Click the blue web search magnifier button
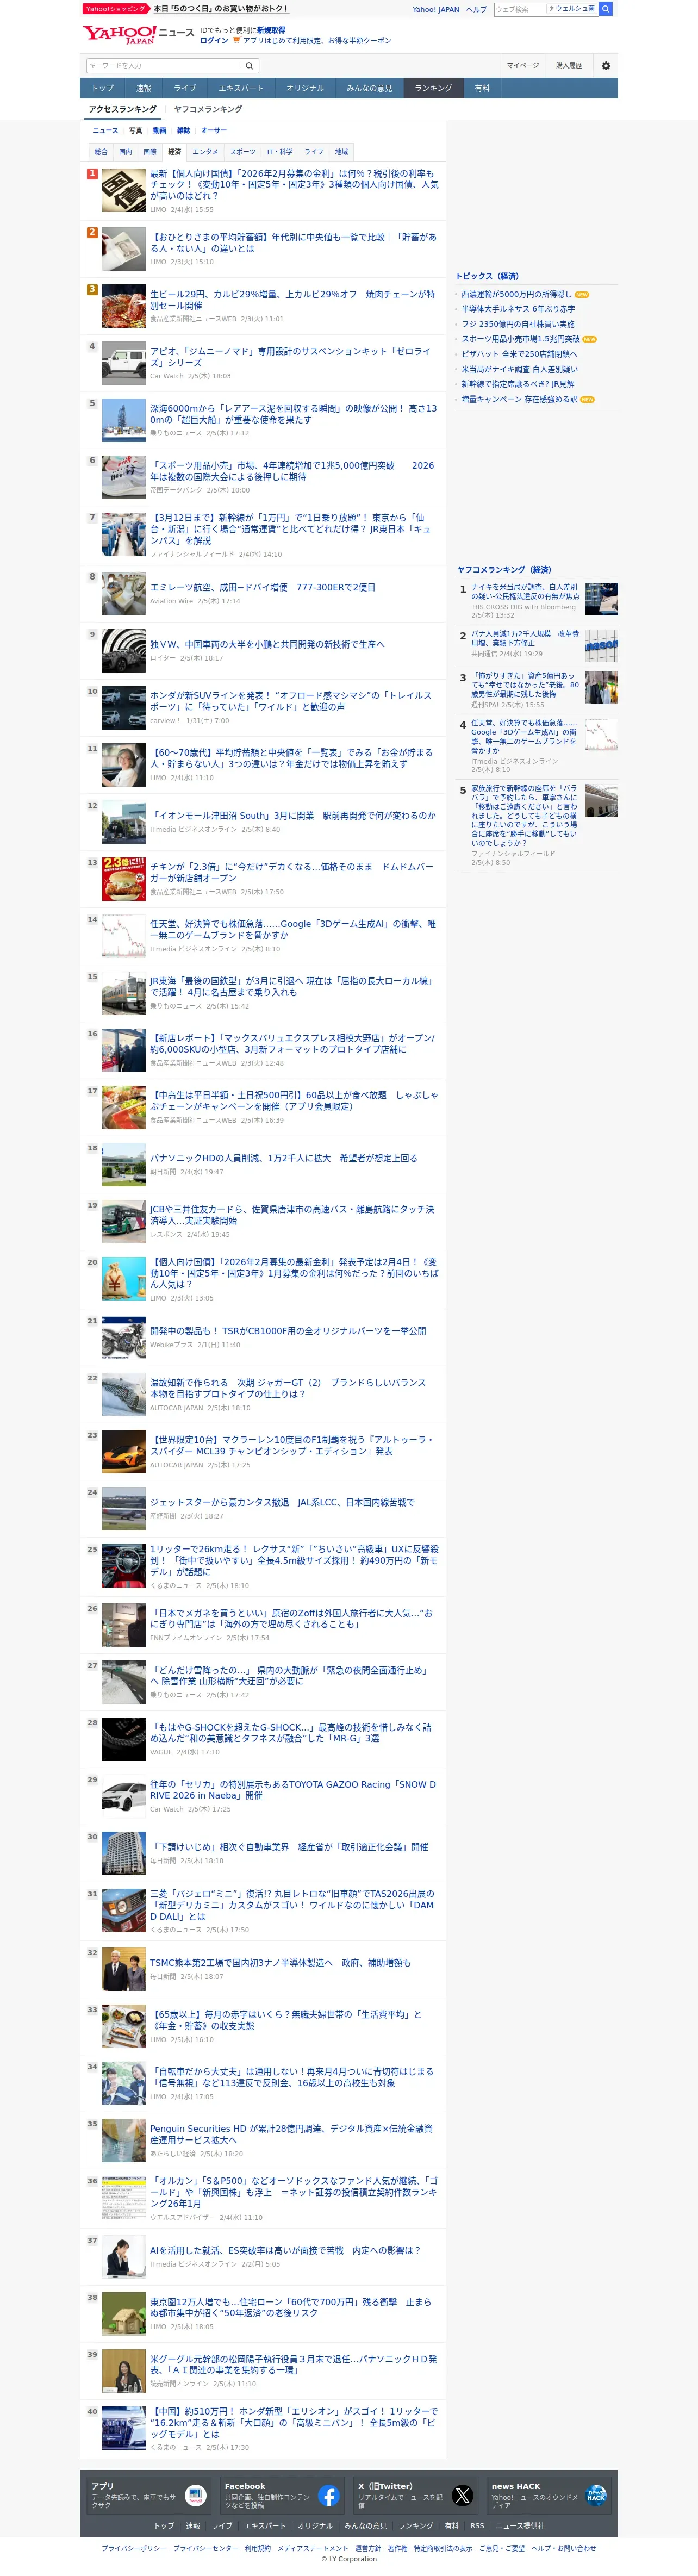 click(x=606, y=9)
